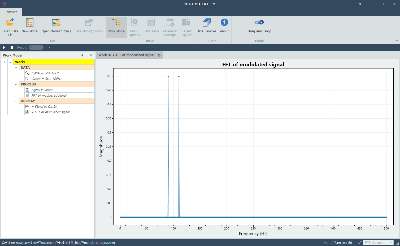Pin the Work Model panel

click(x=82, y=55)
